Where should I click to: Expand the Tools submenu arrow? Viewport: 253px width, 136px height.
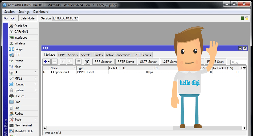click(x=35, y=119)
